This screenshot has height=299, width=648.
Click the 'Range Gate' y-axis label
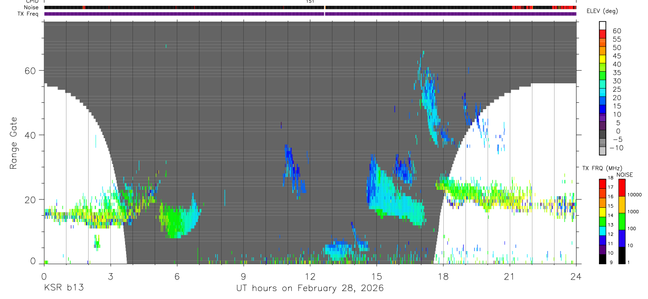point(13,143)
